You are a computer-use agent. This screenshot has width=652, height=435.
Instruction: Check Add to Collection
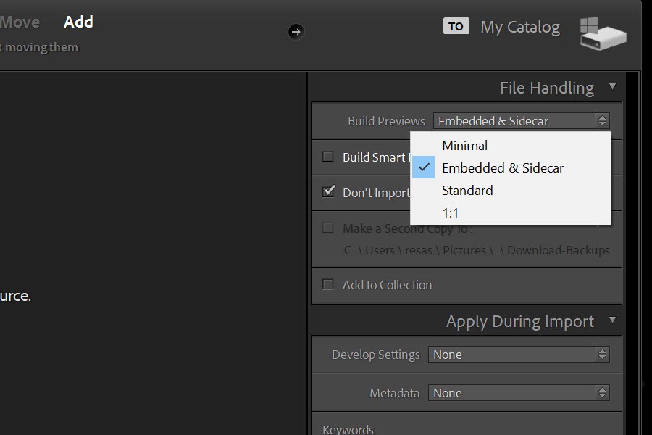[327, 284]
